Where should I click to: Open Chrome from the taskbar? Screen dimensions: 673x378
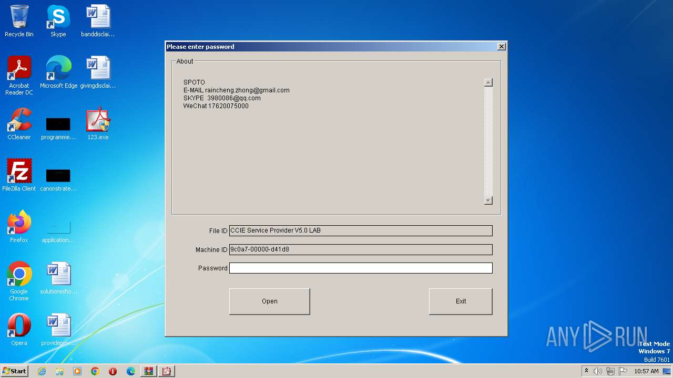click(95, 371)
